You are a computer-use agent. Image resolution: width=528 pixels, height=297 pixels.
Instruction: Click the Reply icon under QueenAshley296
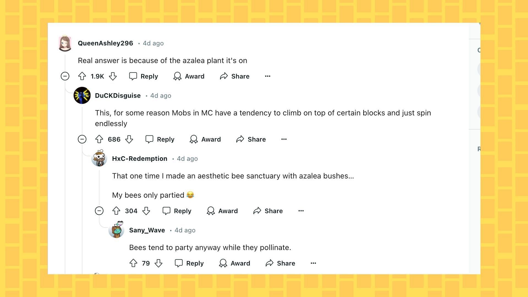[x=132, y=76]
